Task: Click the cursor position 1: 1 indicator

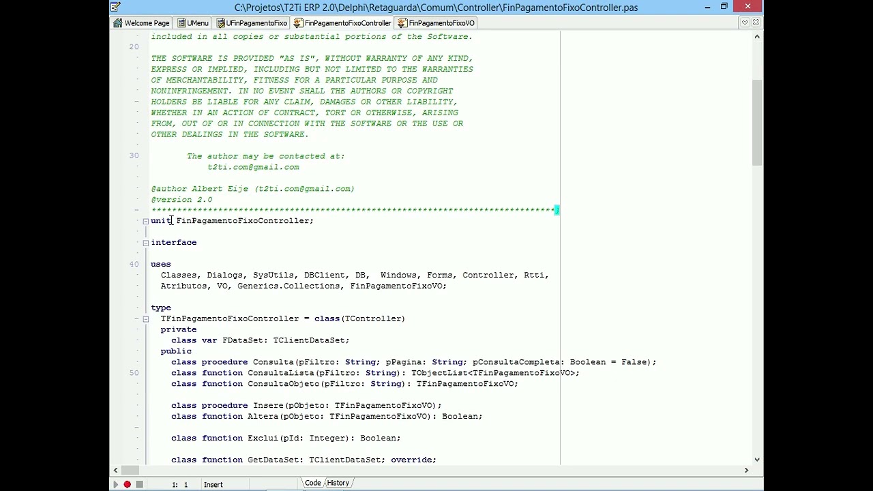Action: (x=180, y=485)
